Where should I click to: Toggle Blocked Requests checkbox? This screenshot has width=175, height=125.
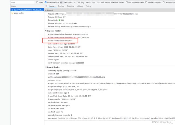point(146,2)
